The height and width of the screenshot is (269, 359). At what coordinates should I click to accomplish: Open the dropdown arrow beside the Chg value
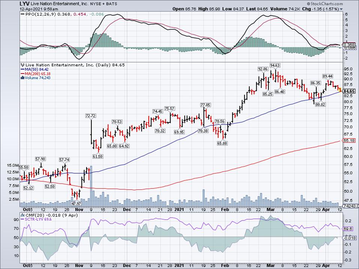tap(341, 9)
